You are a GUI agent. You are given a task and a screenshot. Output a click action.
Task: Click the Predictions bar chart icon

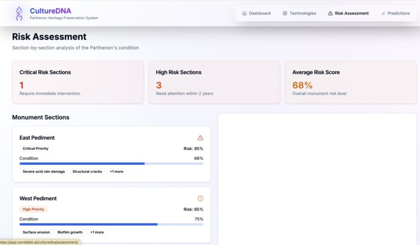tap(383, 13)
